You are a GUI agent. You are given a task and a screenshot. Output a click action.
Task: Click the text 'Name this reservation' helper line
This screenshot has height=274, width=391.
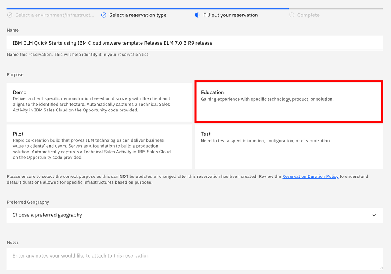[78, 54]
